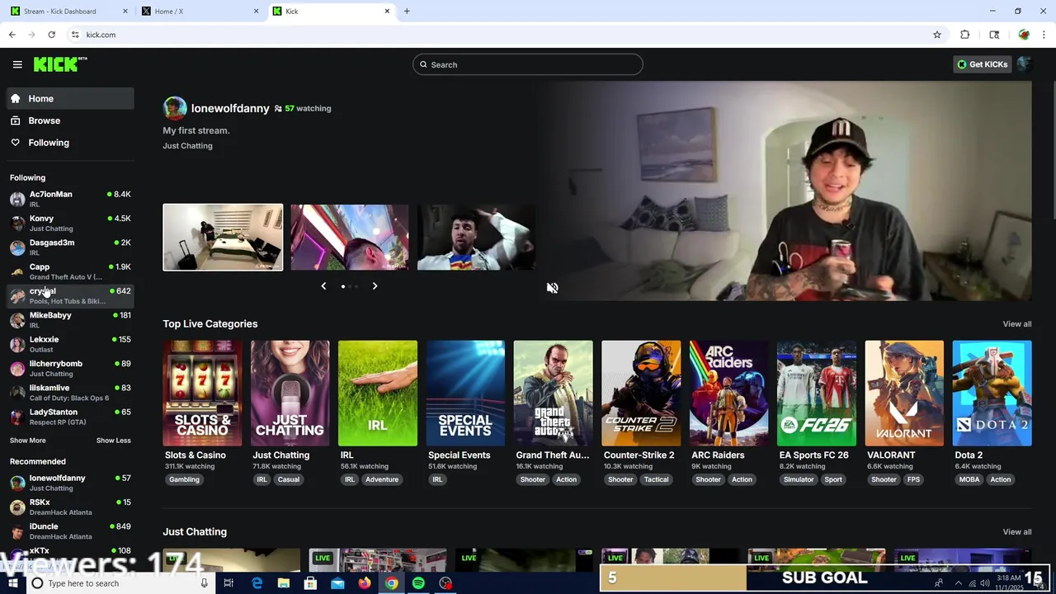1056x594 pixels.
Task: Open Lekxxie channel in Following
Action: click(x=70, y=344)
